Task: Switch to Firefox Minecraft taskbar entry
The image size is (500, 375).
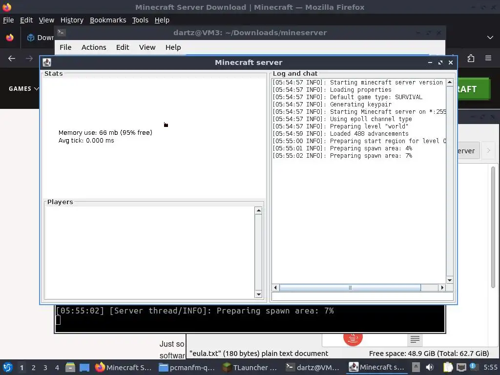Action: click(x=124, y=367)
